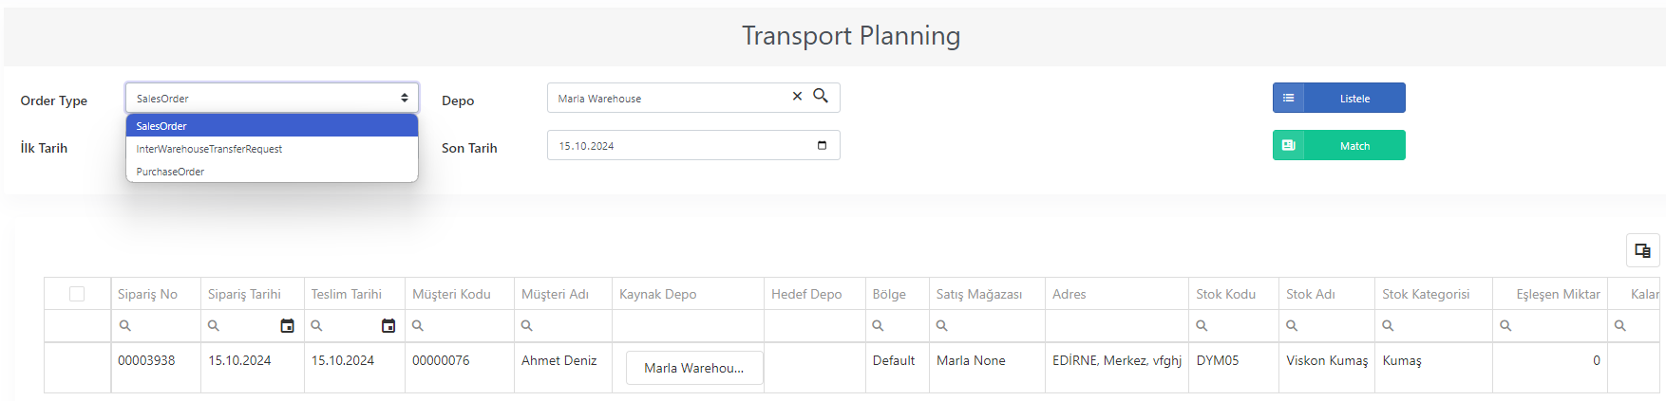
Task: Expand the Order Type combo box
Action: click(x=272, y=98)
